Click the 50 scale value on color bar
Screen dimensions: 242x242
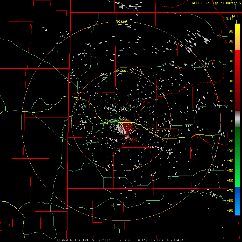pos(231,71)
